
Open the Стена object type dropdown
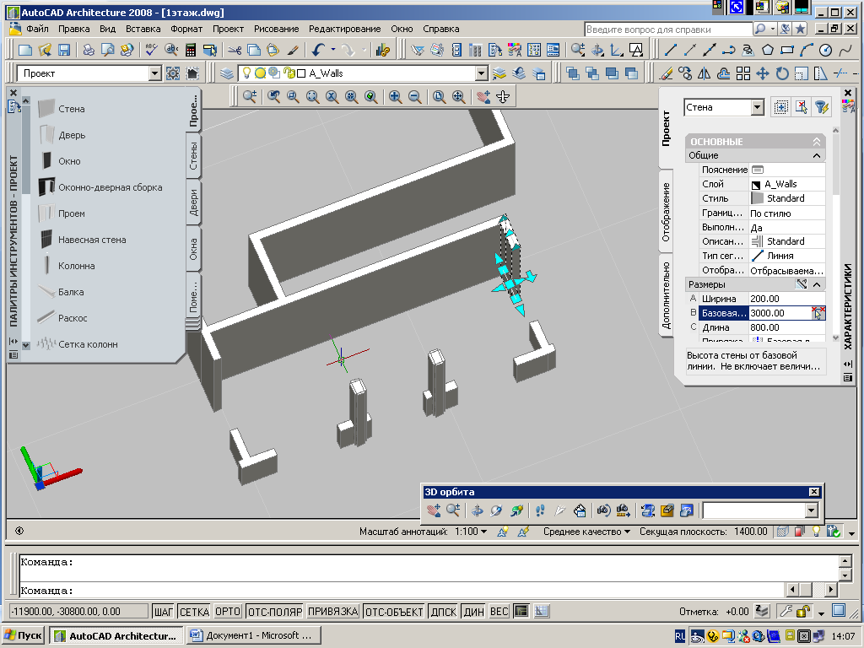[x=757, y=107]
